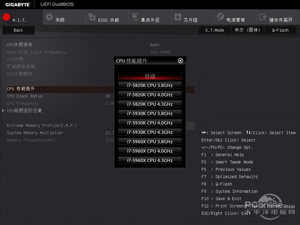This screenshot has height=225, width=300.
Task: Select the CPU外频频率 row
Action: 60,74
